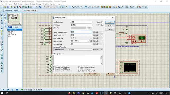Open the File menu

click(x=2, y=4)
